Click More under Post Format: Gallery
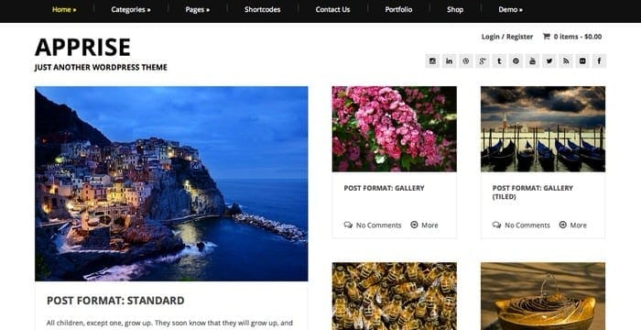 [429, 225]
